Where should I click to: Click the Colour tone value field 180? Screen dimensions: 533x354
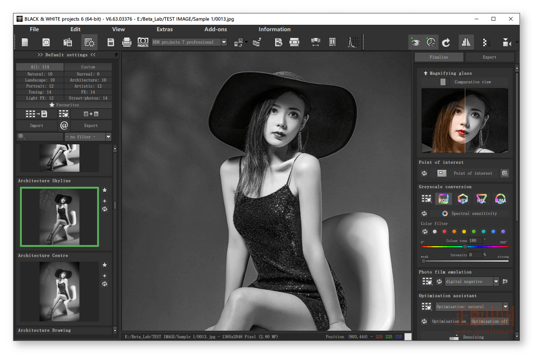(475, 241)
